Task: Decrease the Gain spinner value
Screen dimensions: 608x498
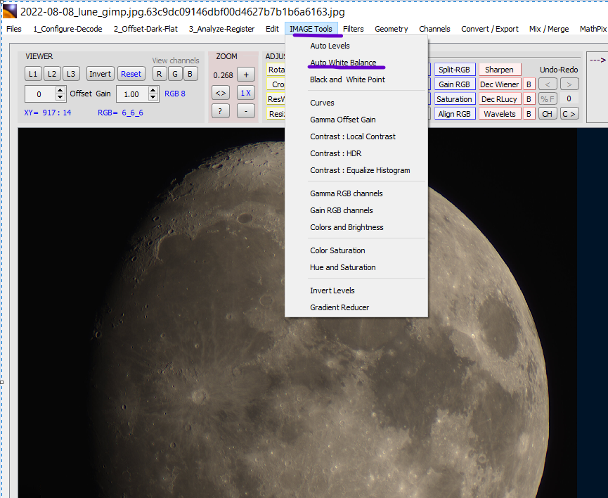Action: pos(153,97)
